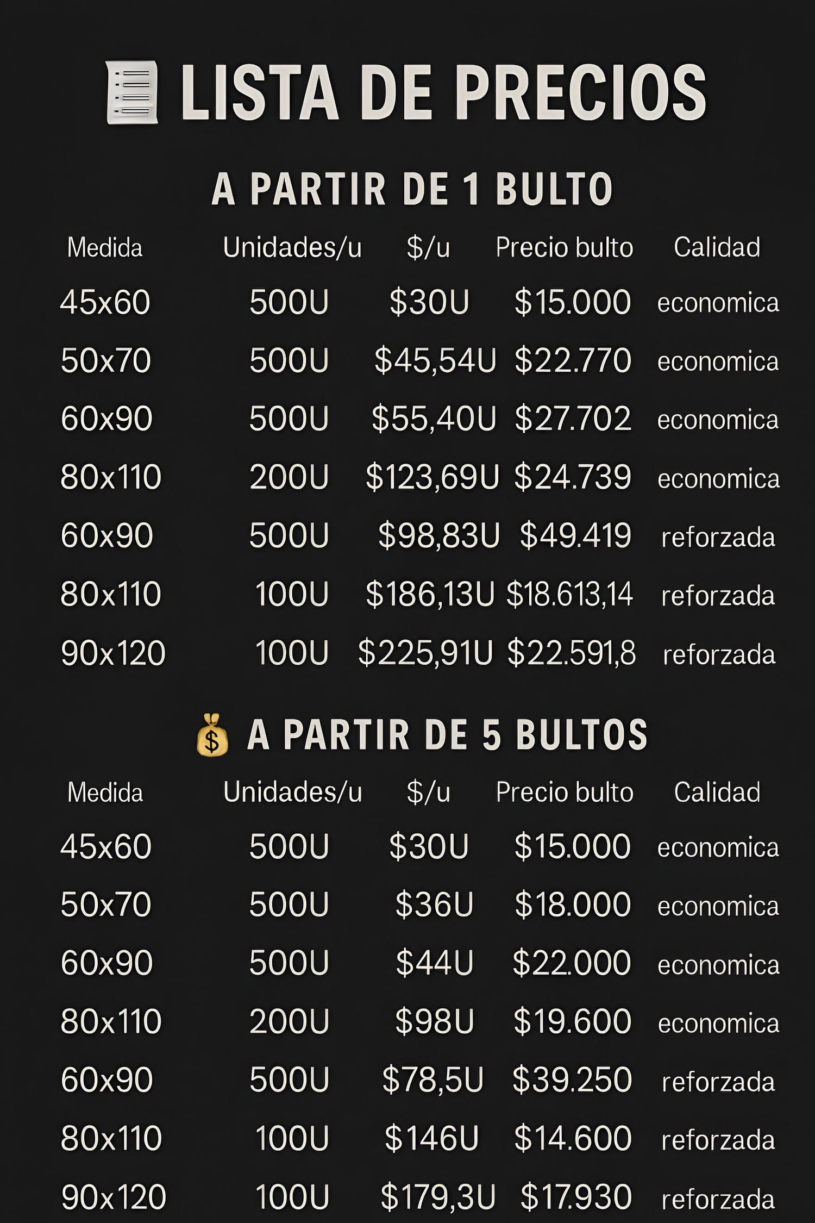Click the LISTA DE PRECIOS title
Viewport: 815px width, 1223px height.
443,92
